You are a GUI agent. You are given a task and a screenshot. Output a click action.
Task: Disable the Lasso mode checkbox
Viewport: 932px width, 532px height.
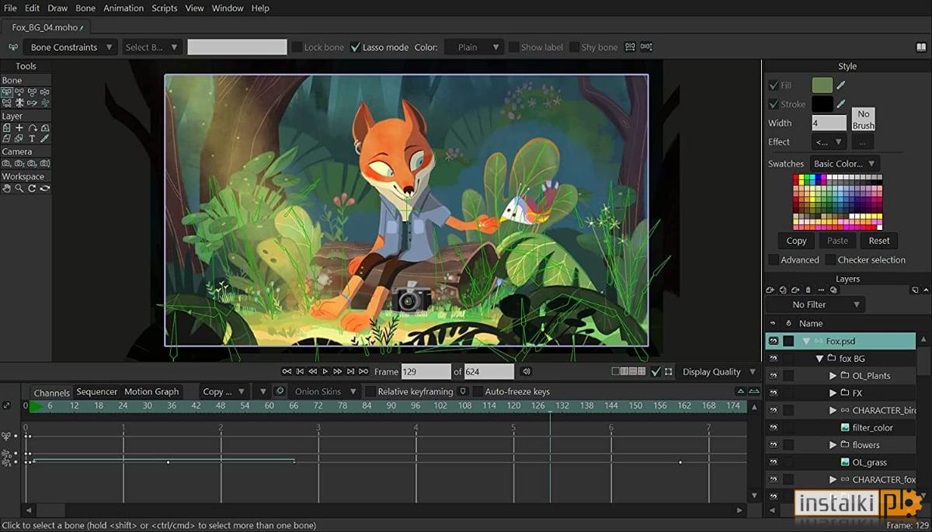coord(356,47)
